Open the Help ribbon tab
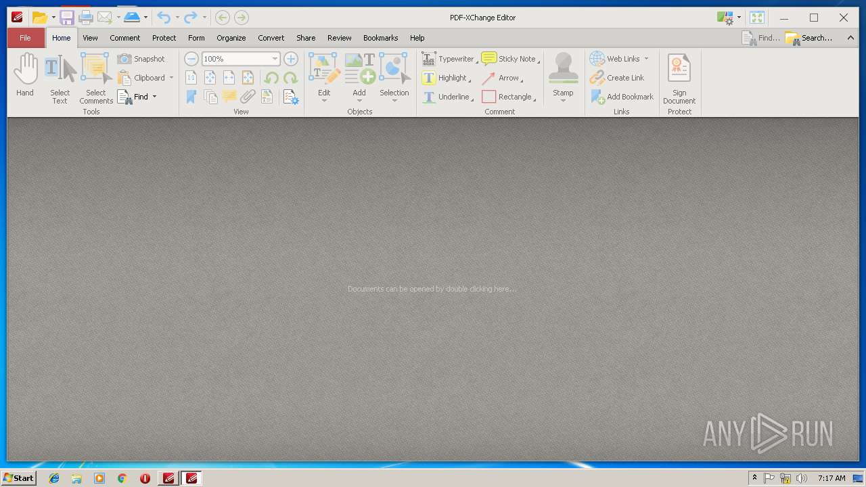866x487 pixels. point(417,38)
